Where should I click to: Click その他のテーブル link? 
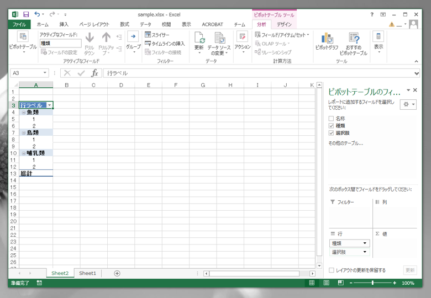(x=345, y=143)
